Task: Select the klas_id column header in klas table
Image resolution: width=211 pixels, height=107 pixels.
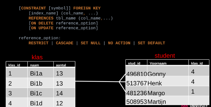Action: (14, 65)
